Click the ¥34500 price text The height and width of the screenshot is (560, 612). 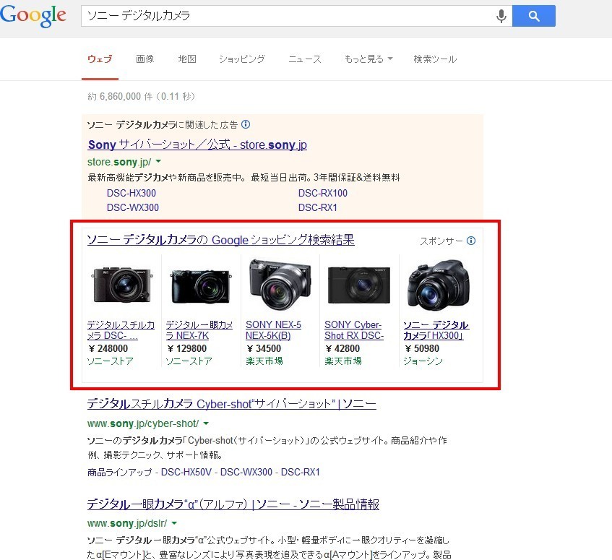tap(264, 348)
